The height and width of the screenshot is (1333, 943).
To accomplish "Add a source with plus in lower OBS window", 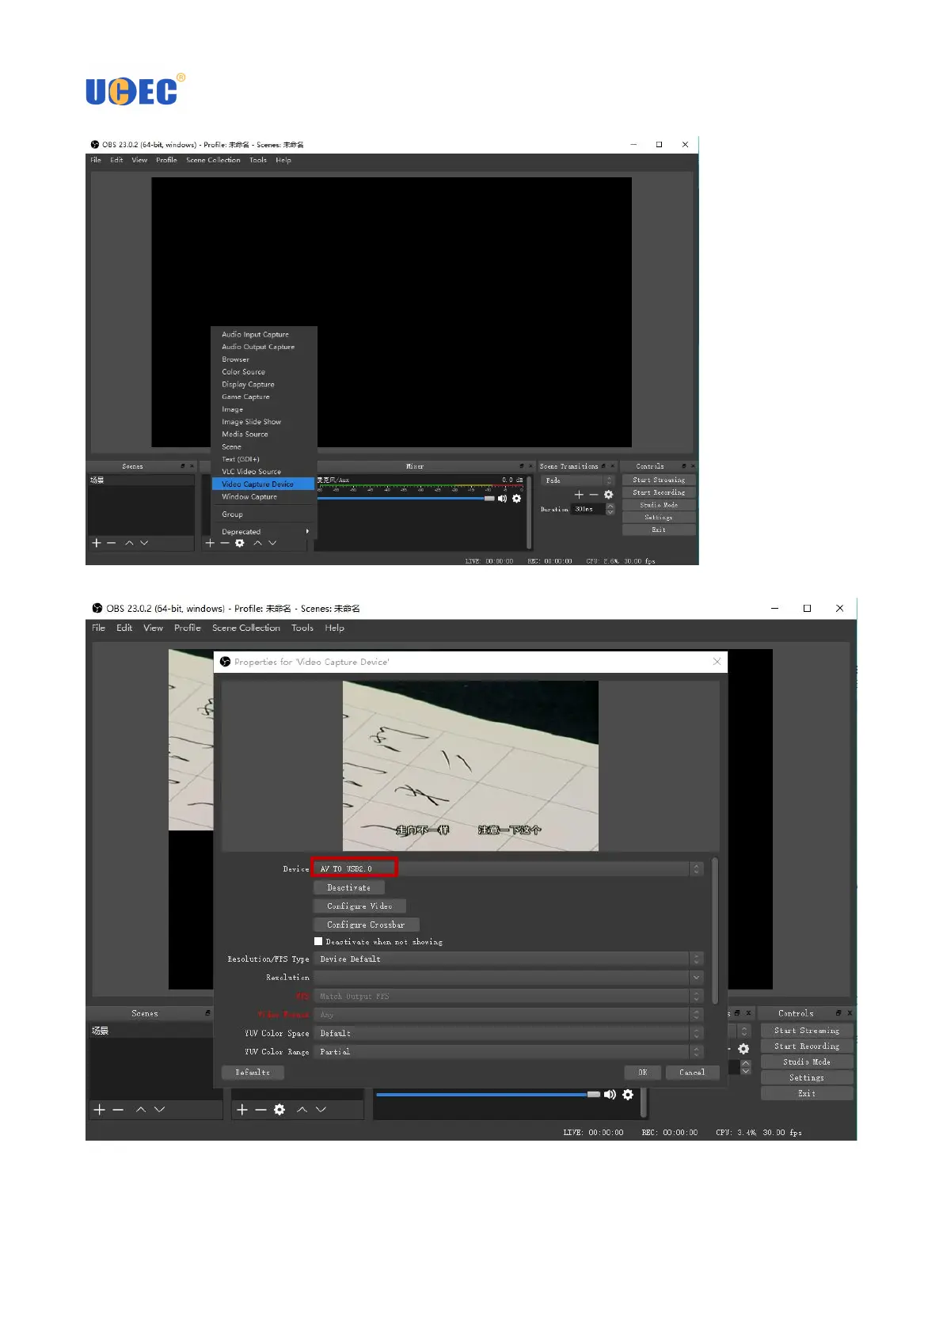I will [242, 1110].
